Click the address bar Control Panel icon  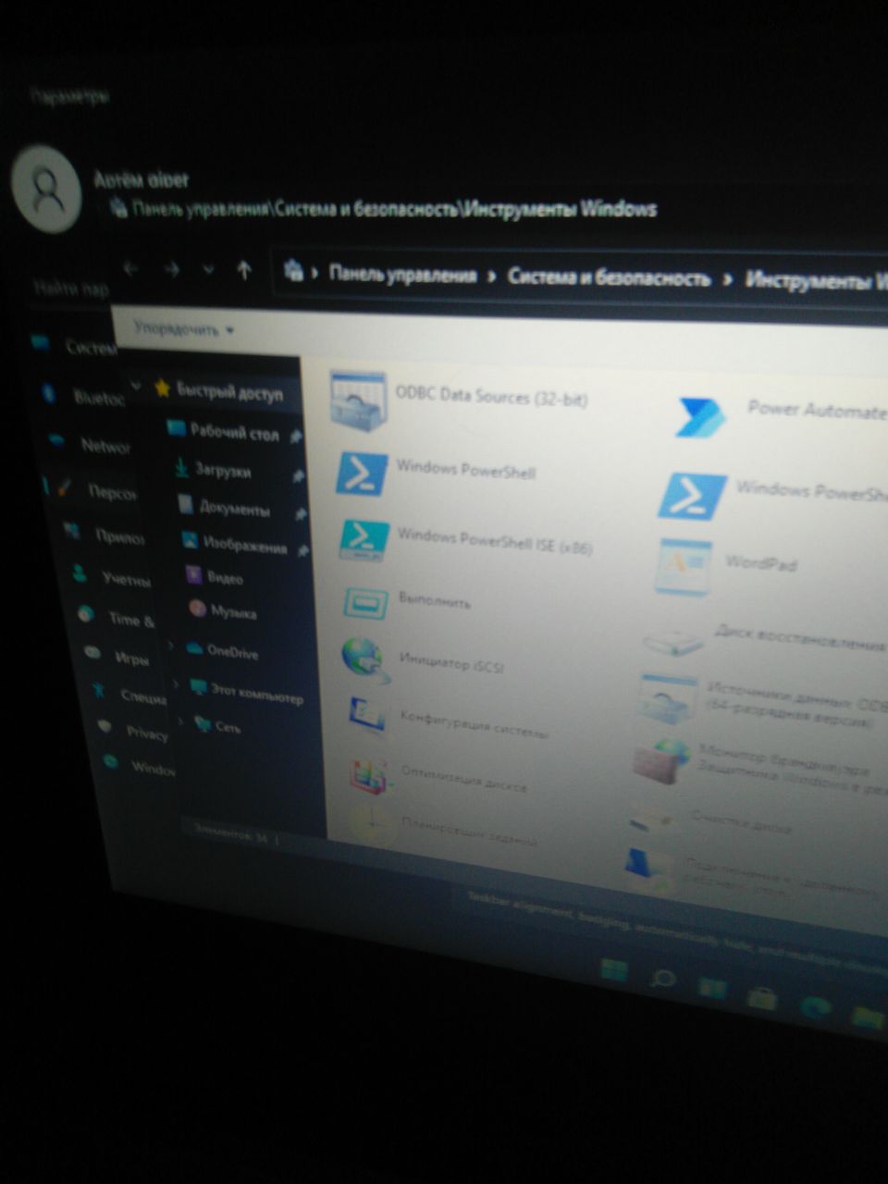[x=294, y=270]
